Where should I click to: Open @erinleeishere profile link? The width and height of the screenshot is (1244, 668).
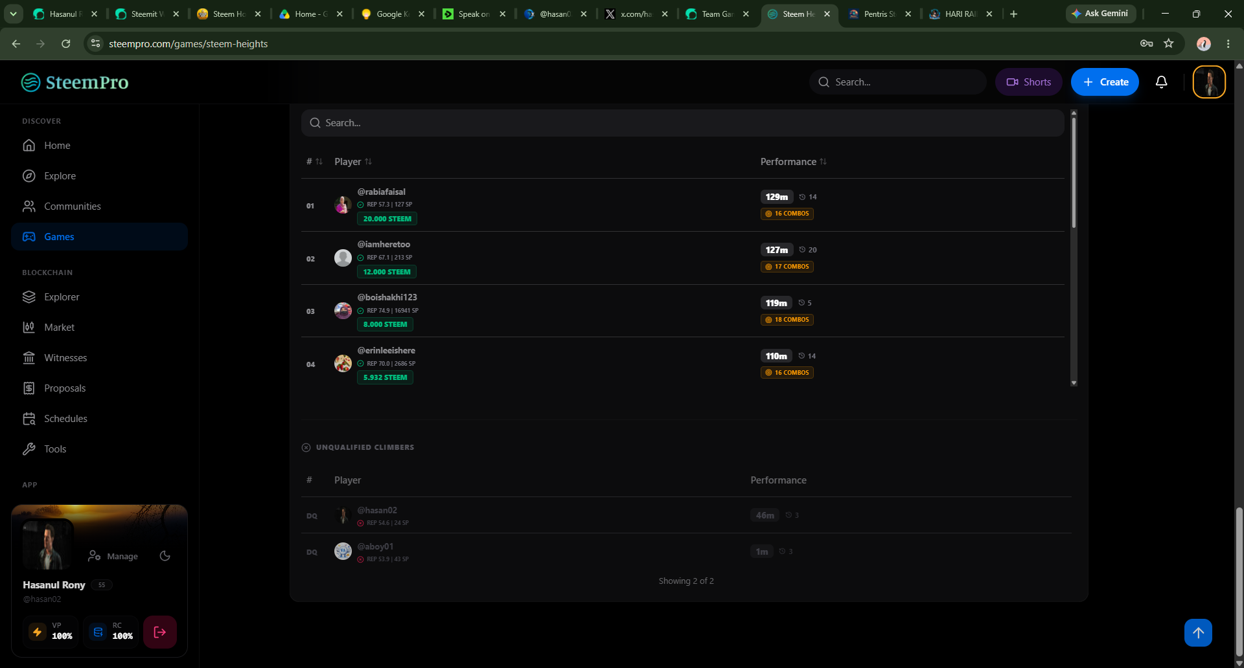pos(386,350)
